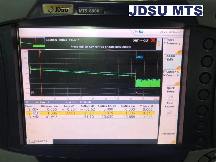Click the Loss dB column header

pos(69,106)
